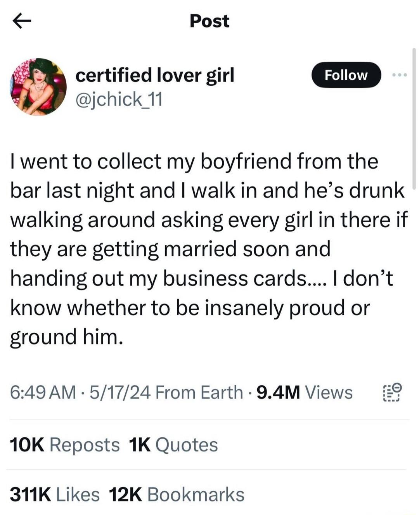The height and width of the screenshot is (515, 419).
Task: Click the profile picture avatar
Action: click(39, 86)
